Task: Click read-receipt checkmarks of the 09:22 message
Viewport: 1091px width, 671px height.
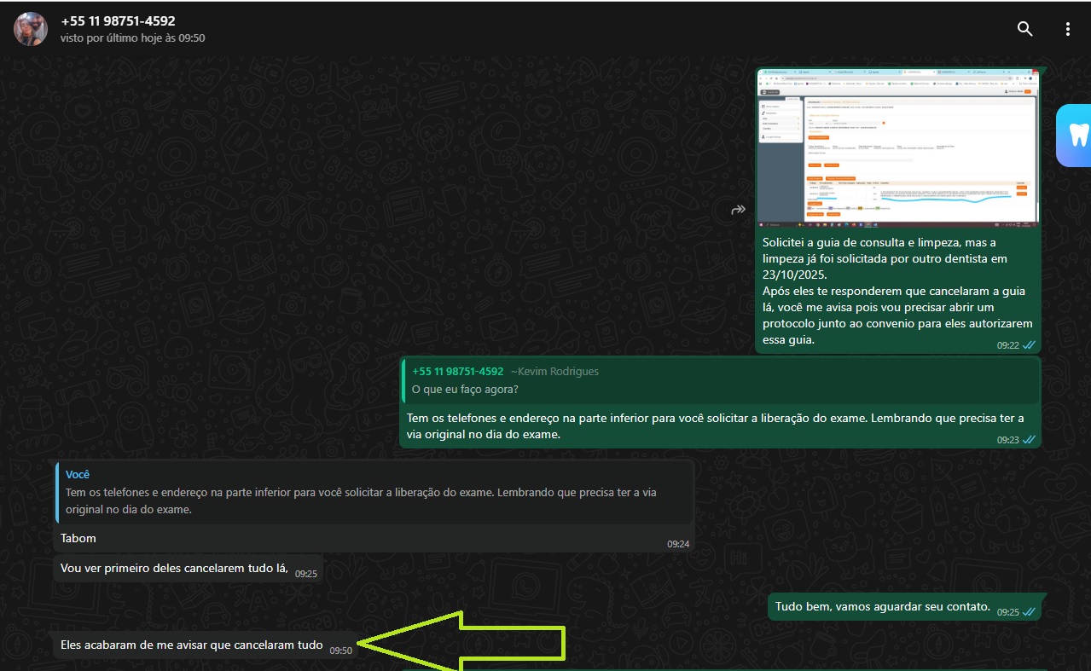Action: click(x=1029, y=345)
